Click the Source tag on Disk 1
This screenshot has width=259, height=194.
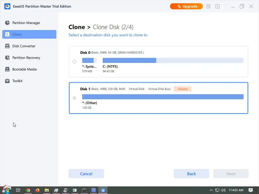click(183, 89)
